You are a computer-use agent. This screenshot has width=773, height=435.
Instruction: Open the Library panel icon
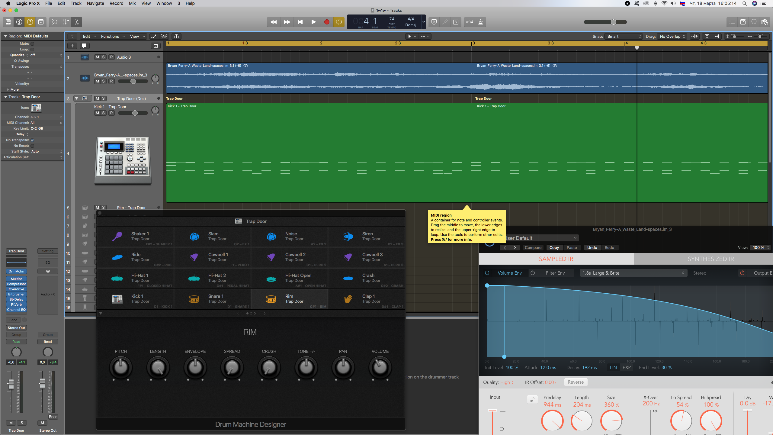point(8,22)
